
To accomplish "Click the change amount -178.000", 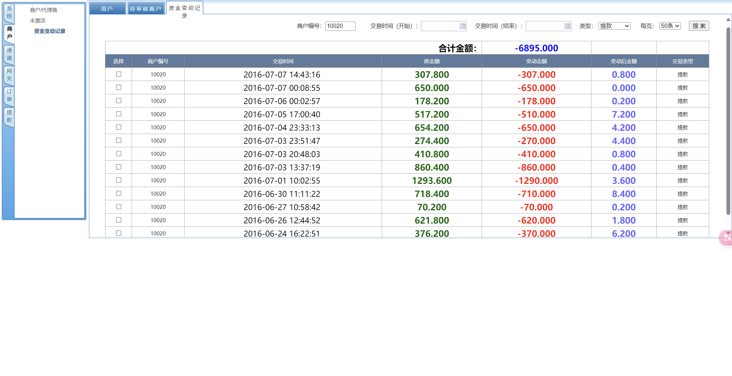I will (x=537, y=101).
